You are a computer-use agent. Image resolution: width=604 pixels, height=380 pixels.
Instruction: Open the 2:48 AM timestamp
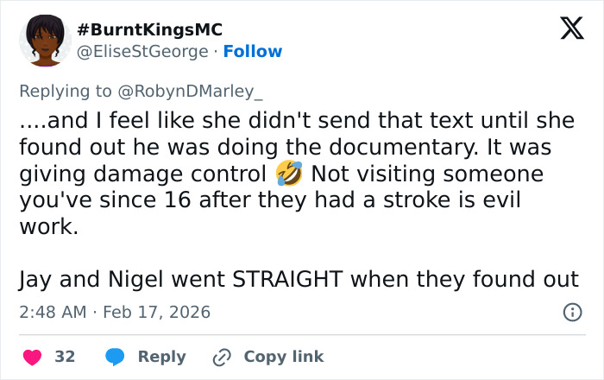53,312
